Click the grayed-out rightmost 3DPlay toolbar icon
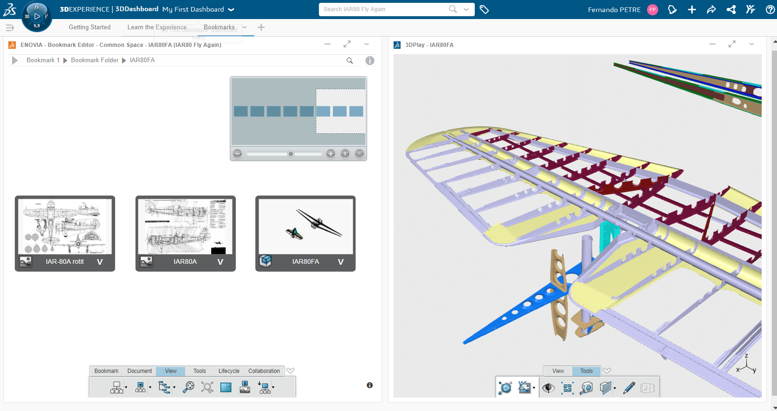The height and width of the screenshot is (411, 777). point(647,388)
